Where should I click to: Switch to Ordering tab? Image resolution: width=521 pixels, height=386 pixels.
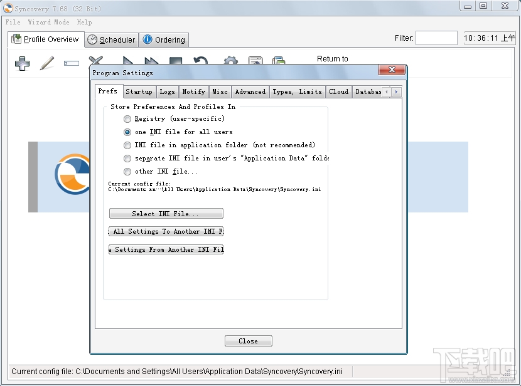[x=164, y=40]
